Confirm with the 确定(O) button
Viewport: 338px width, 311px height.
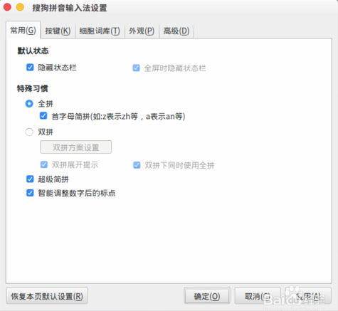[207, 296]
